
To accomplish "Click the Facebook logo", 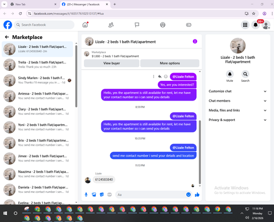I will point(8,25).
